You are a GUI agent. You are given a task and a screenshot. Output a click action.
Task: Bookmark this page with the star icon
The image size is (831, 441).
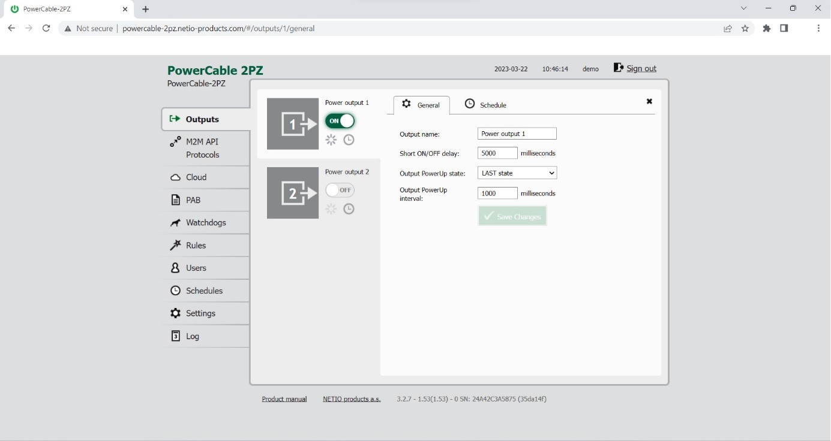(x=745, y=28)
